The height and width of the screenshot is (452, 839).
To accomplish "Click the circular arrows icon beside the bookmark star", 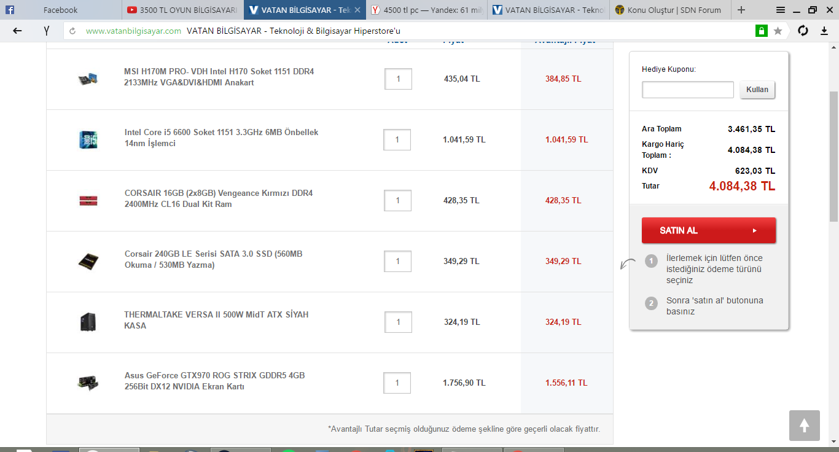I will click(803, 31).
